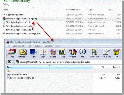
Task: Click the '211' packed value in WinRAR
Action: tap(118, 75)
